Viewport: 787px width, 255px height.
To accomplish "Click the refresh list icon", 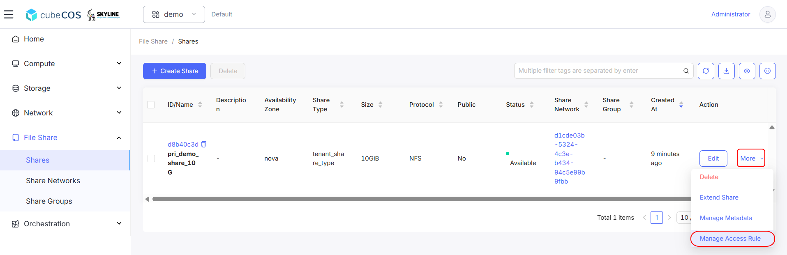I will tap(706, 71).
